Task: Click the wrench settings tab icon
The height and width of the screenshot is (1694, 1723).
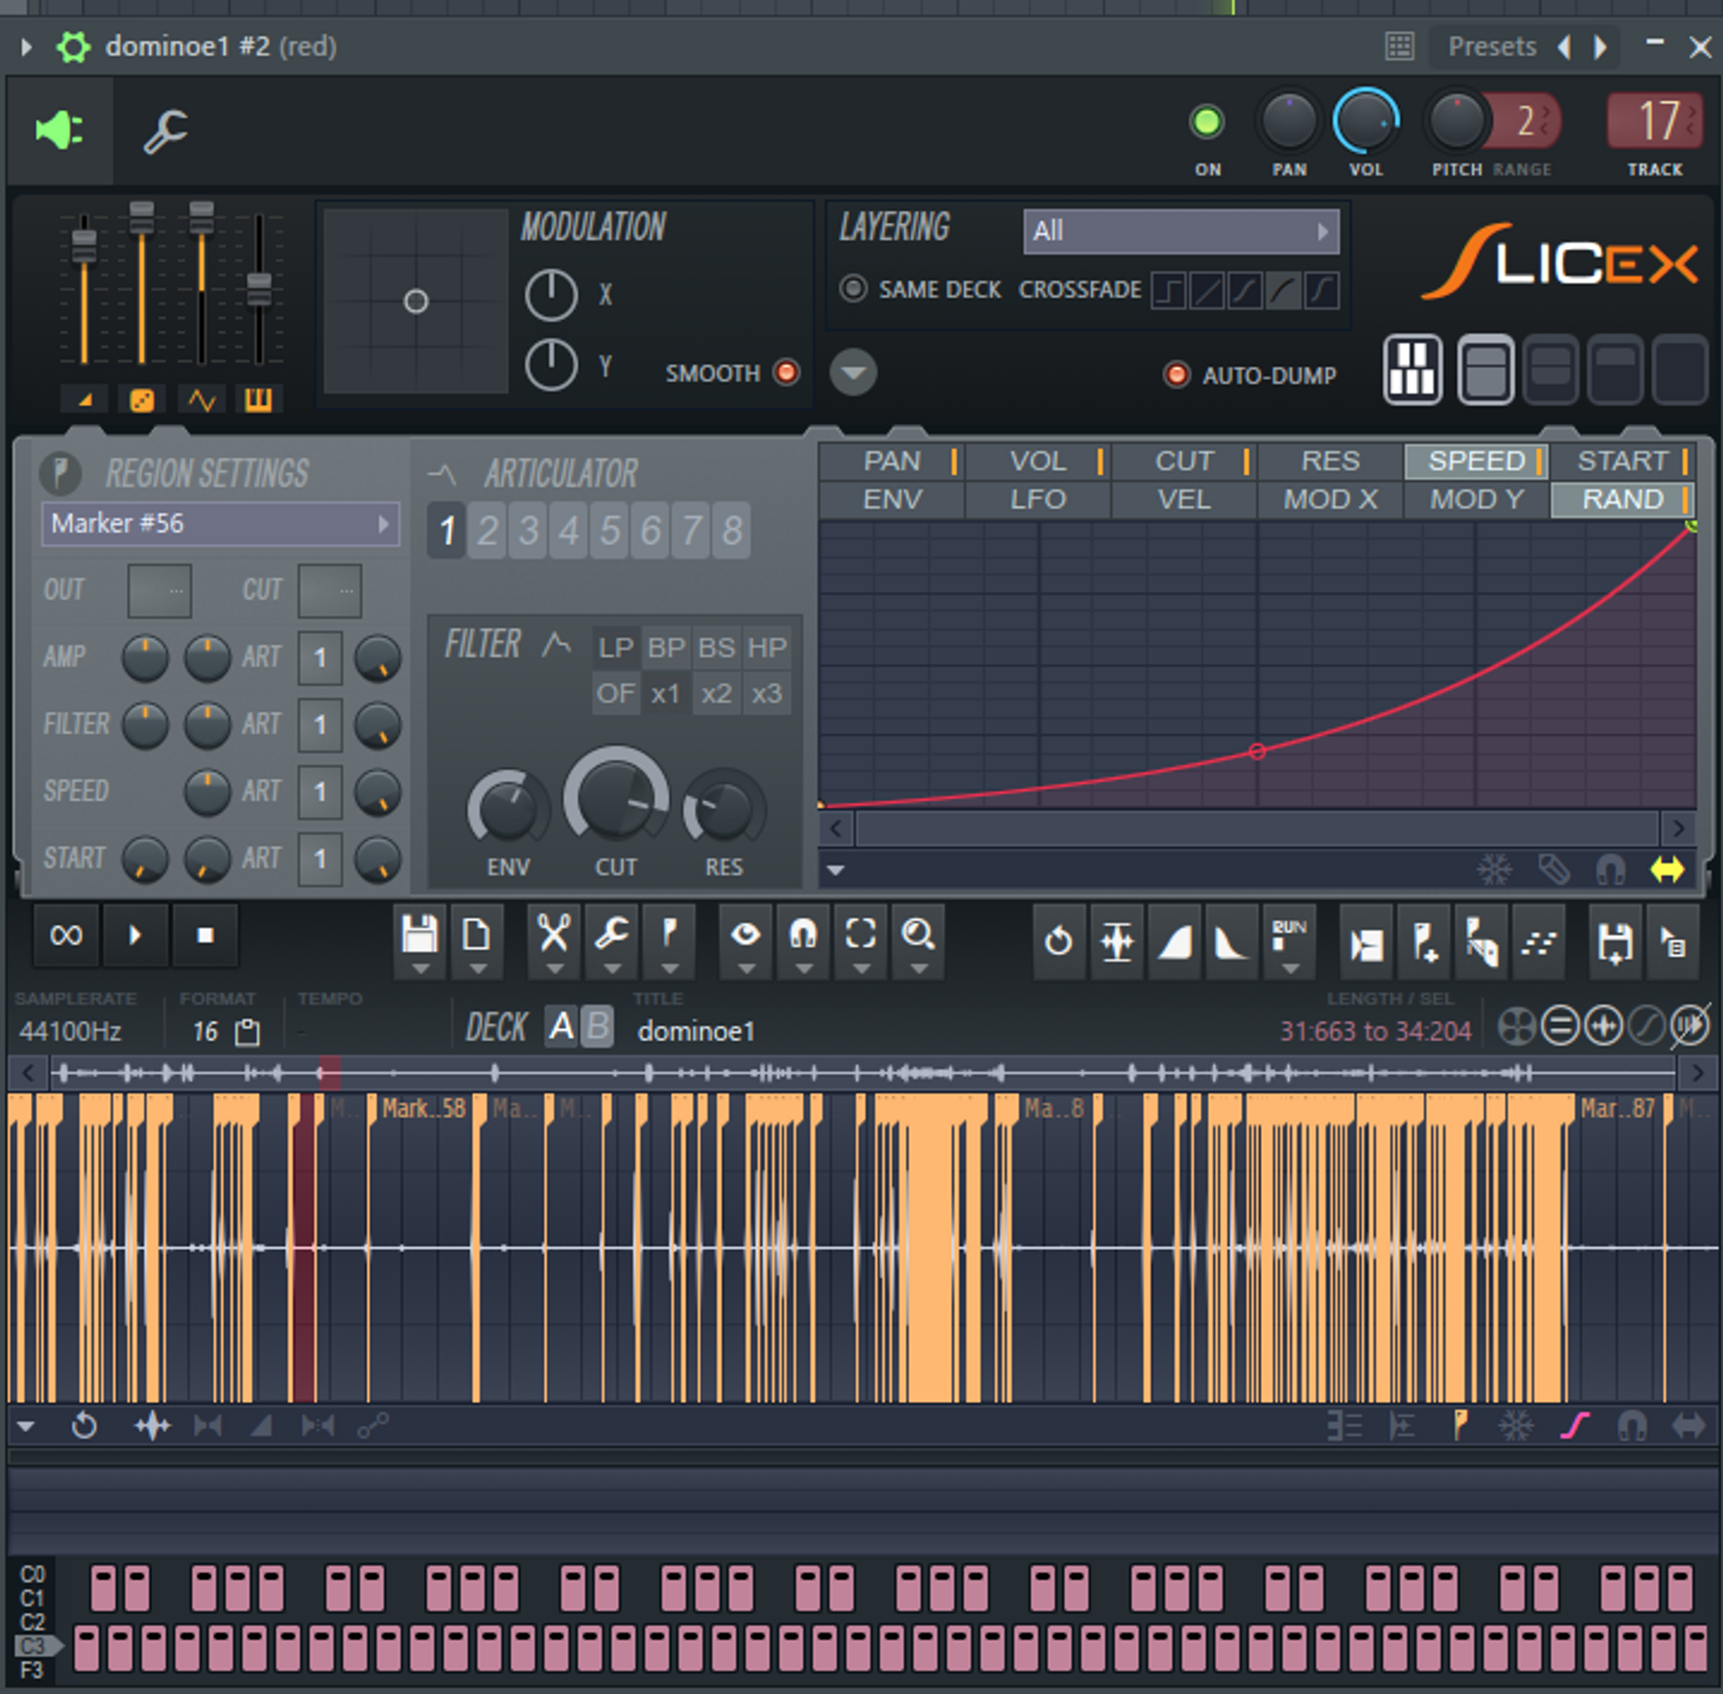Action: [165, 131]
